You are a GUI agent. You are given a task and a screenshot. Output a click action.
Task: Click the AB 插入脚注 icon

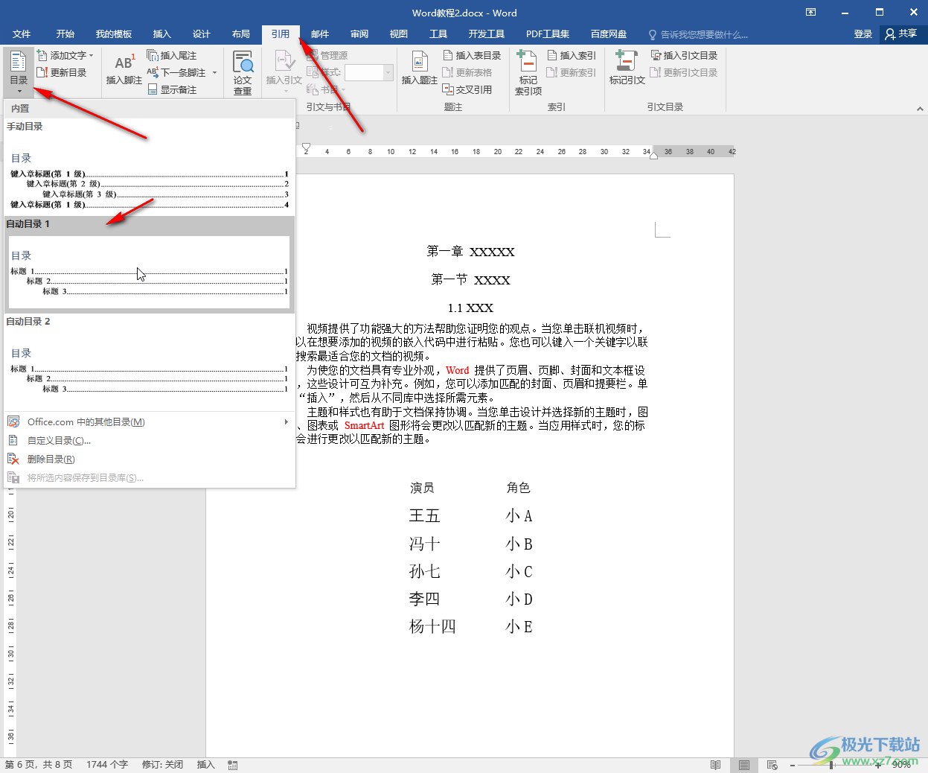124,63
